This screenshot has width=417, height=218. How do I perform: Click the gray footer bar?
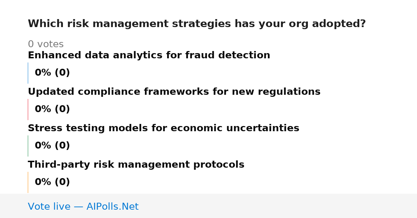[x=208, y=206]
